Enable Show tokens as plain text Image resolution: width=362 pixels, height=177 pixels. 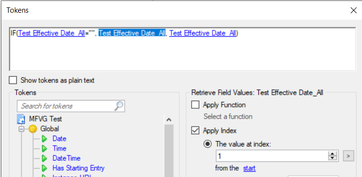click(13, 80)
